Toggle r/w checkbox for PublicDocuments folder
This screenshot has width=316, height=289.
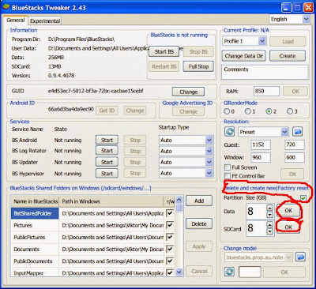[170, 261]
